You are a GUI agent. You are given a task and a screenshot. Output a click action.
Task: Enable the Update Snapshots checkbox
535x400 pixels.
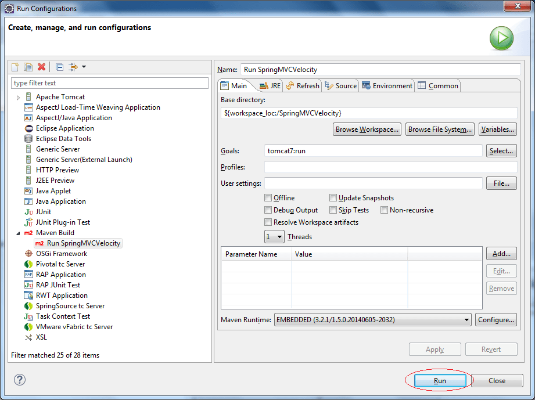(x=333, y=198)
